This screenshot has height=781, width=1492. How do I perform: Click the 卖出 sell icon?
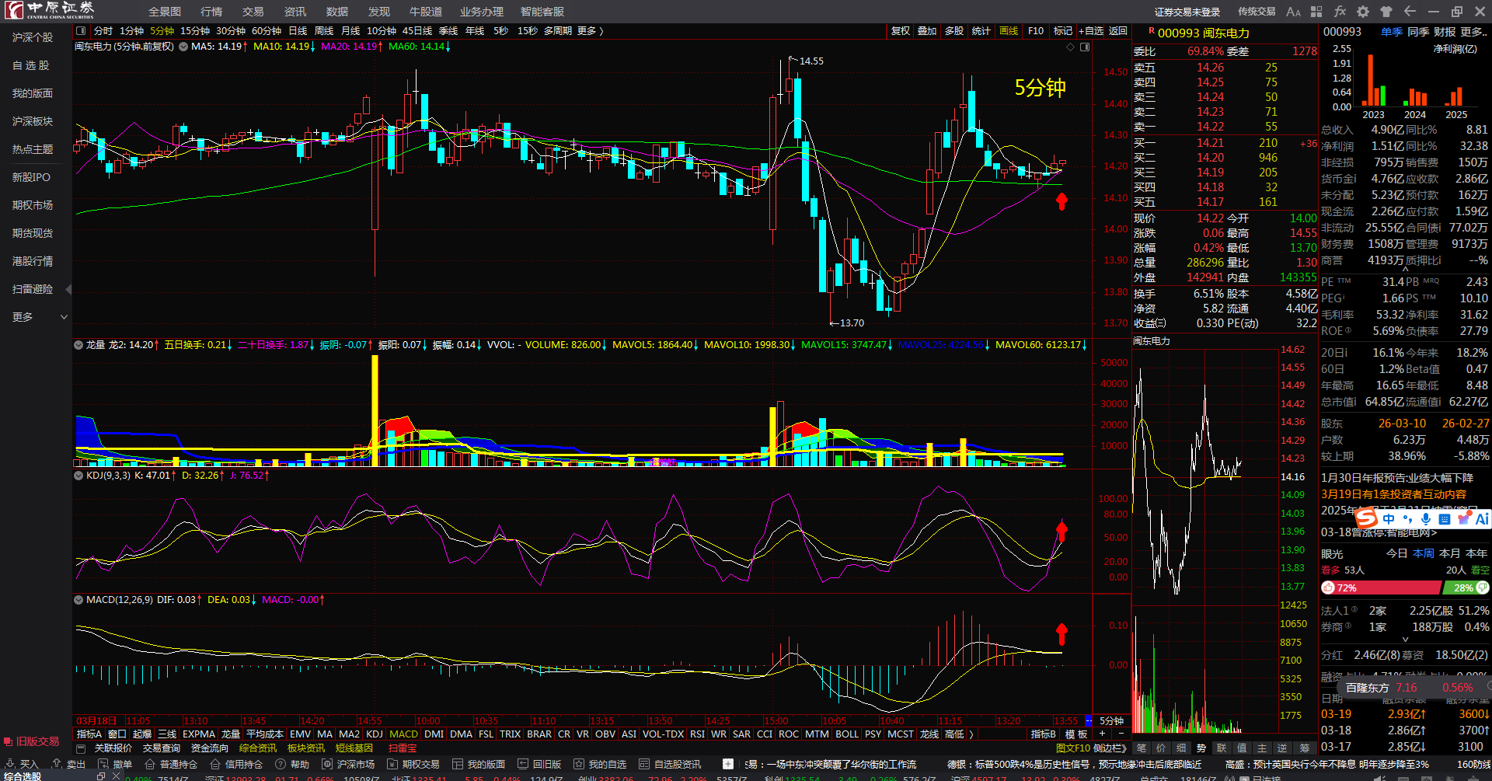pos(57,764)
